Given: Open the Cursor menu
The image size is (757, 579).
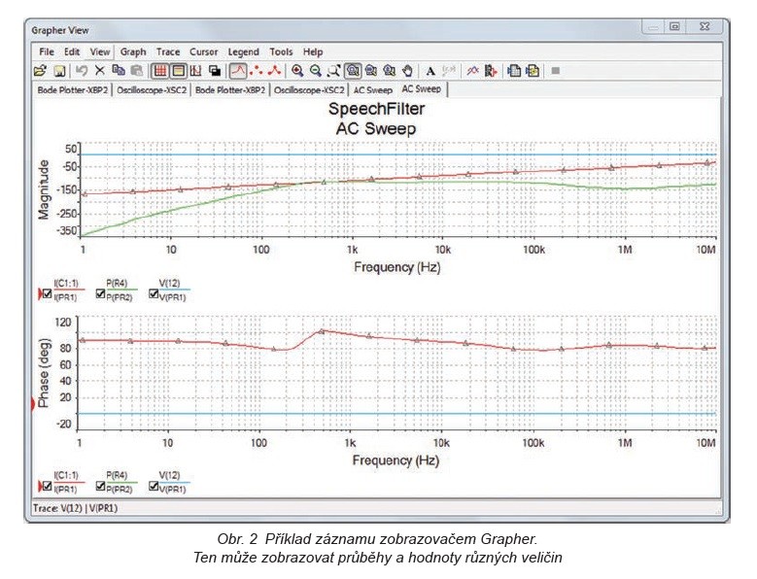Looking at the screenshot, I should [x=203, y=51].
